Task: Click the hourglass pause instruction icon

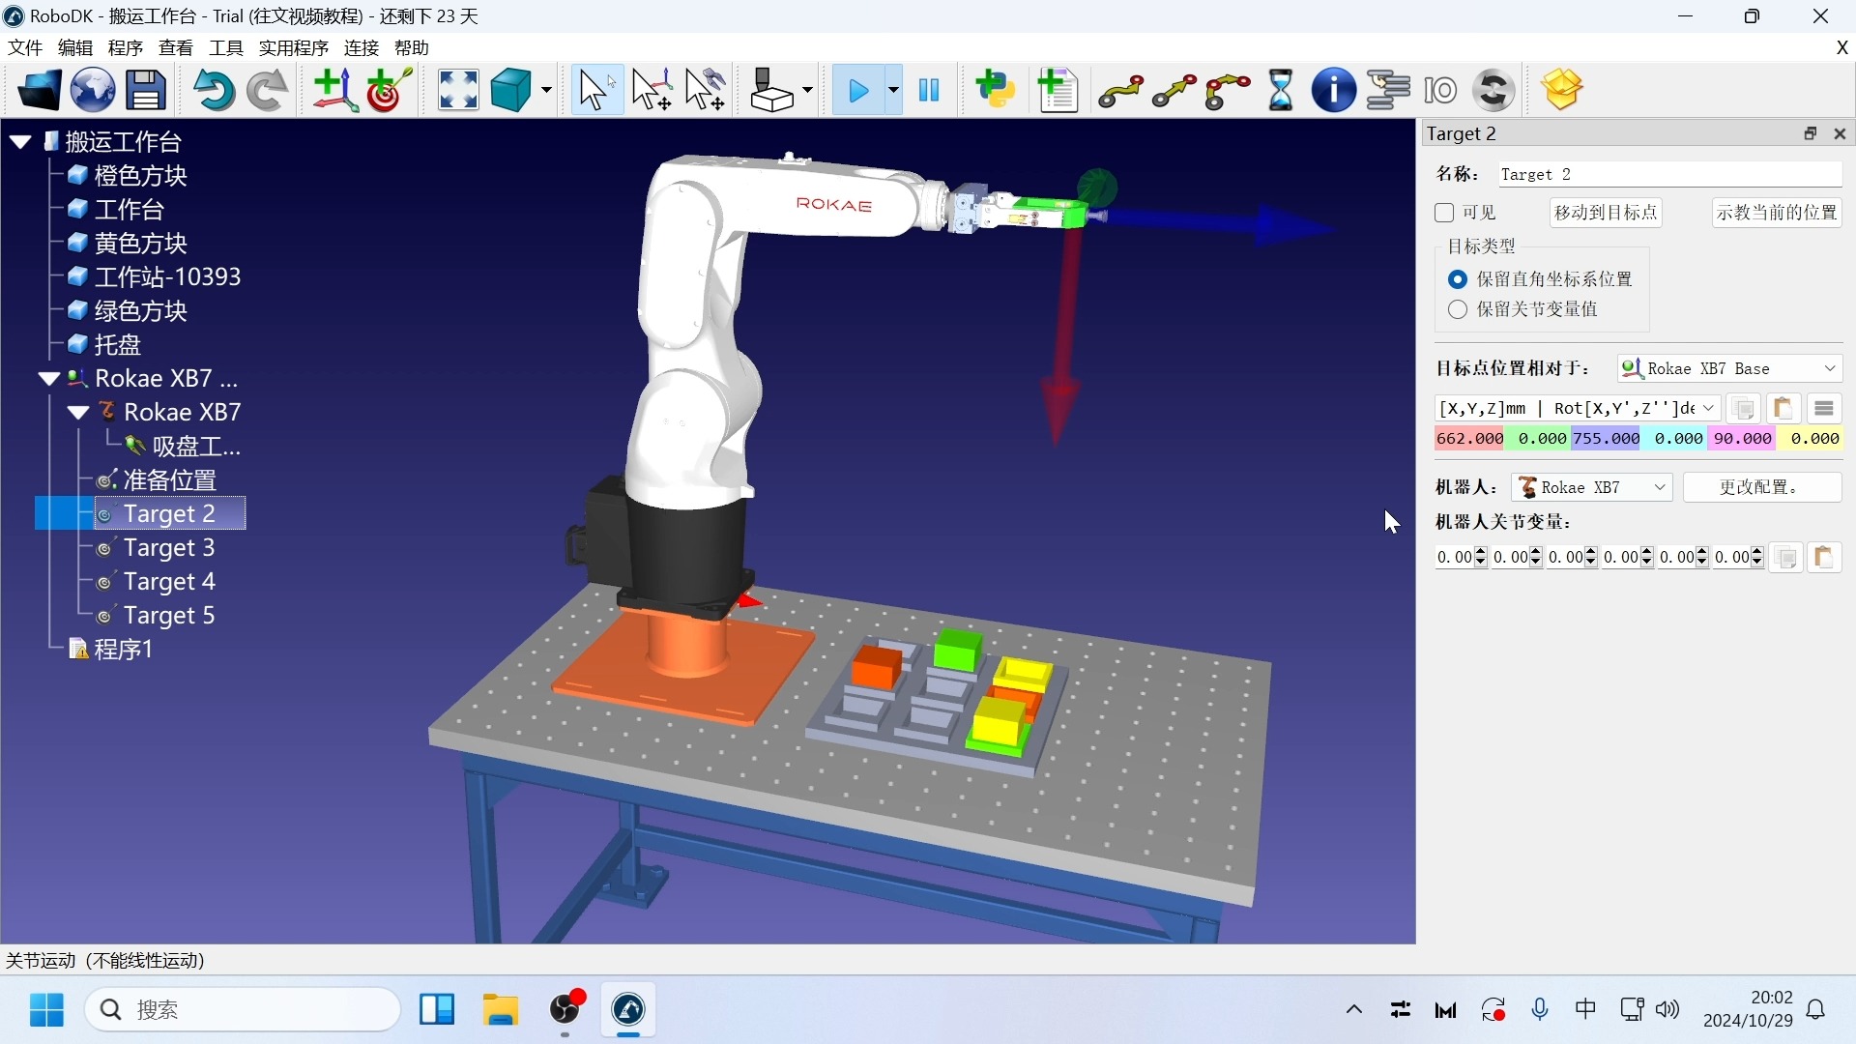Action: click(1280, 91)
